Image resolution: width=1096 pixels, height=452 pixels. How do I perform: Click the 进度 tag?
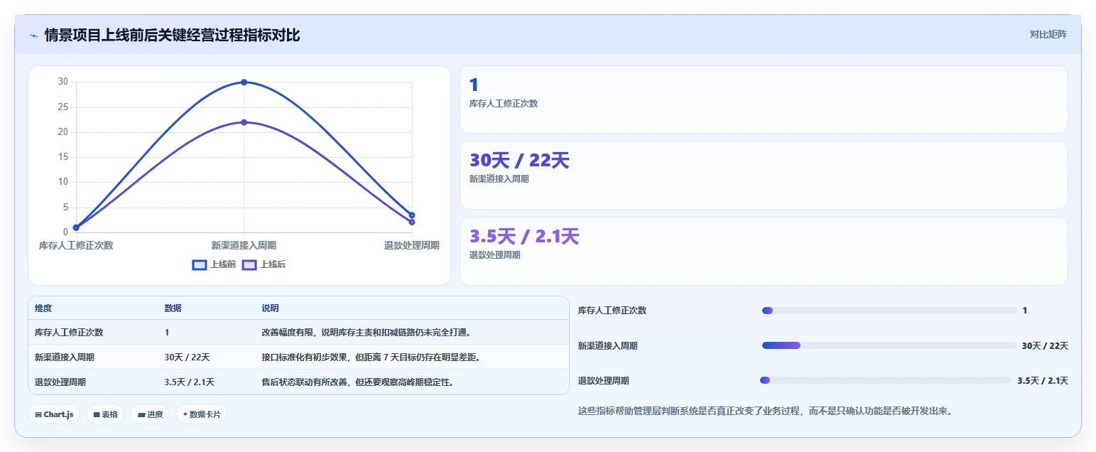(150, 414)
